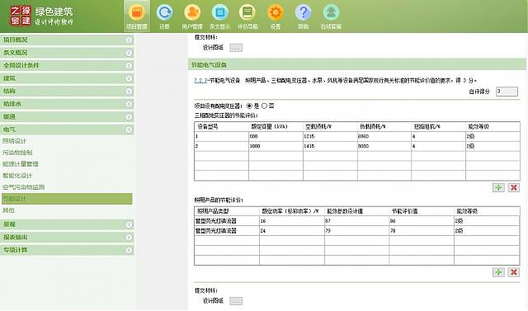Open 项目管理 in the top toolbar
Screen dimensions: 528x311
tap(137, 16)
